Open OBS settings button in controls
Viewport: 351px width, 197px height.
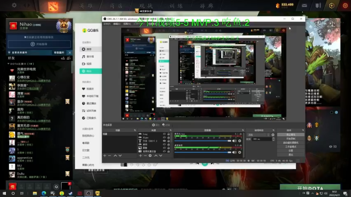click(x=290, y=151)
